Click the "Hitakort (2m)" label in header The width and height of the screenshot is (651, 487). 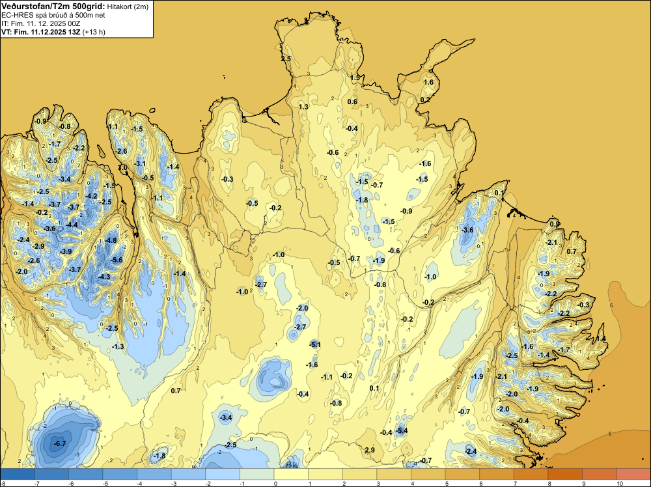click(128, 7)
